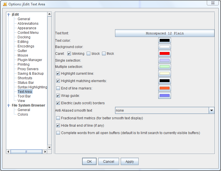Click the jEdit application icon in title bar
This screenshot has width=221, height=171.
coord(5,4)
